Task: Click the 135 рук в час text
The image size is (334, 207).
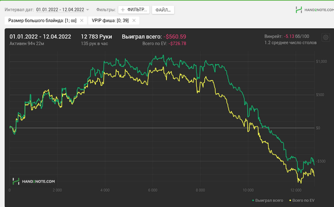Action: click(94, 44)
